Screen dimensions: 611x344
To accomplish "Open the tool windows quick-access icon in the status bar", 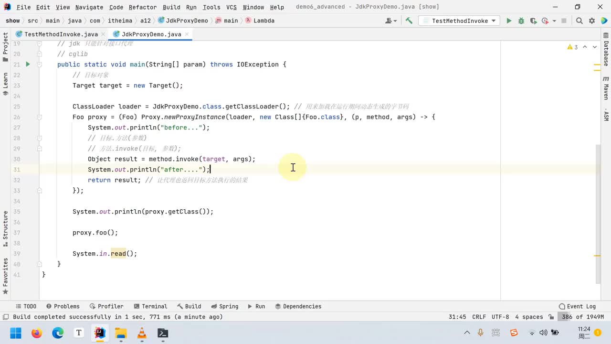I will pyautogui.click(x=6, y=317).
